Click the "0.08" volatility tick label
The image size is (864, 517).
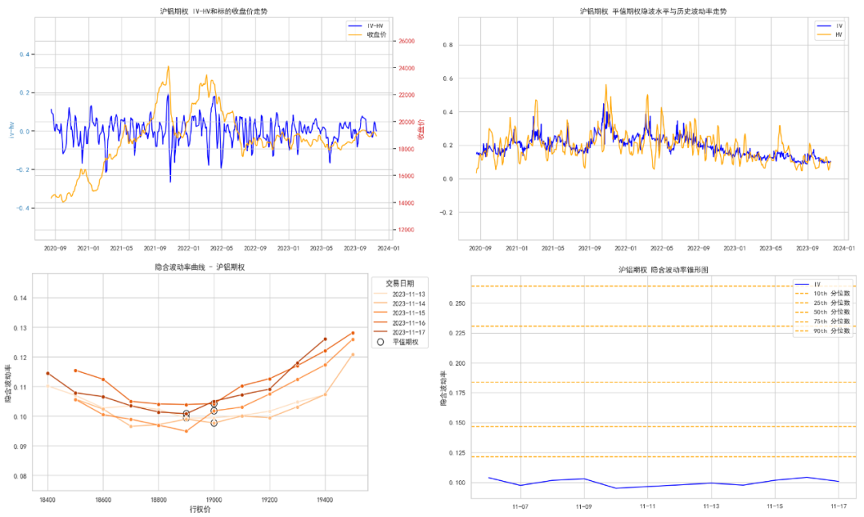click(x=20, y=476)
